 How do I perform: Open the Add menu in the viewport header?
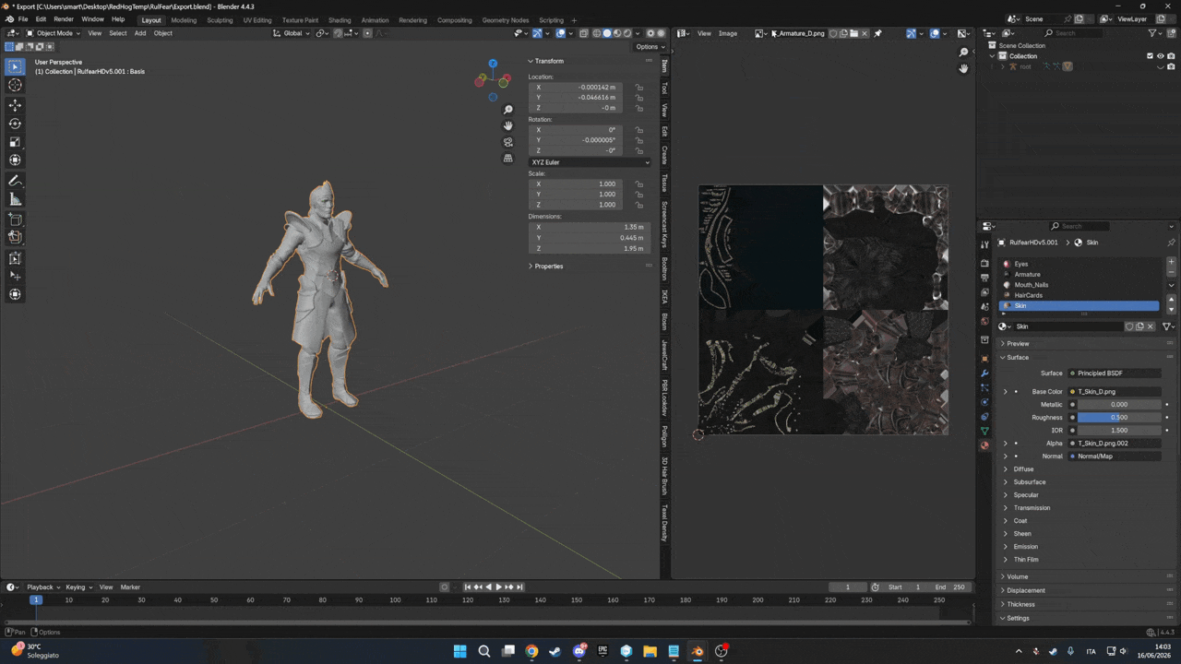click(x=140, y=33)
